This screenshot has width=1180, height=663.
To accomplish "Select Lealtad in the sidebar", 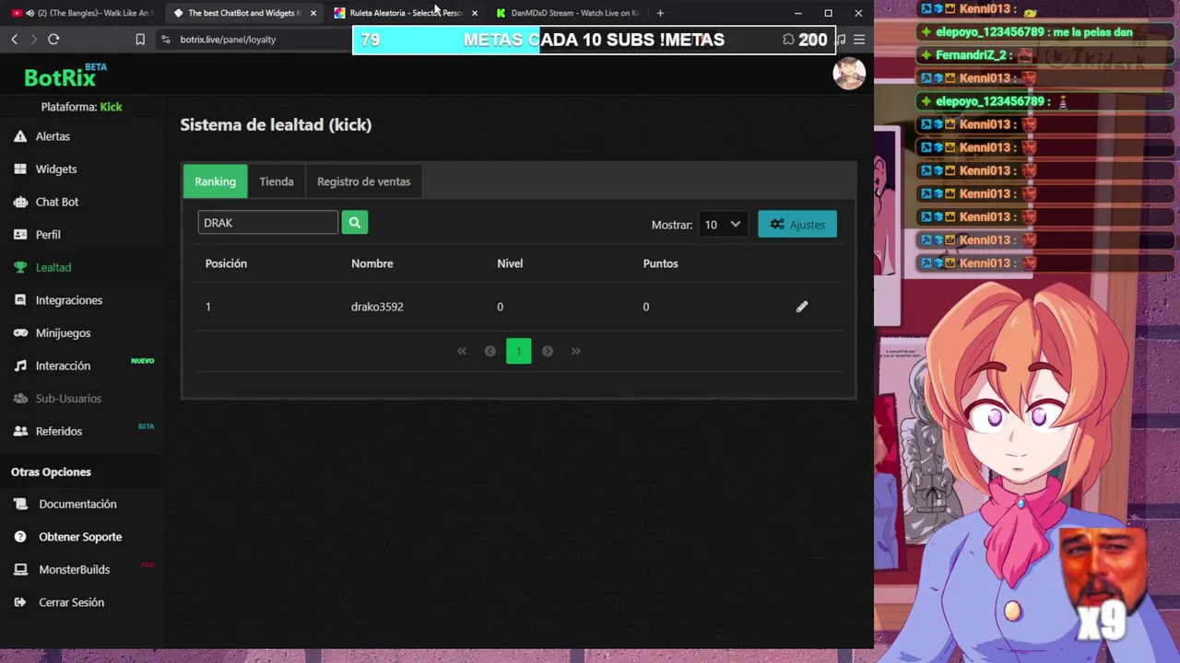I will (x=53, y=267).
